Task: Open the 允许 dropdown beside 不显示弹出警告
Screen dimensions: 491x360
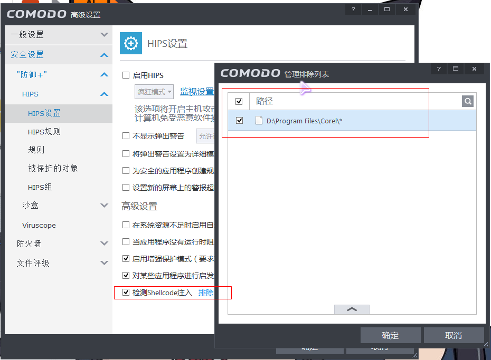Action: 205,136
